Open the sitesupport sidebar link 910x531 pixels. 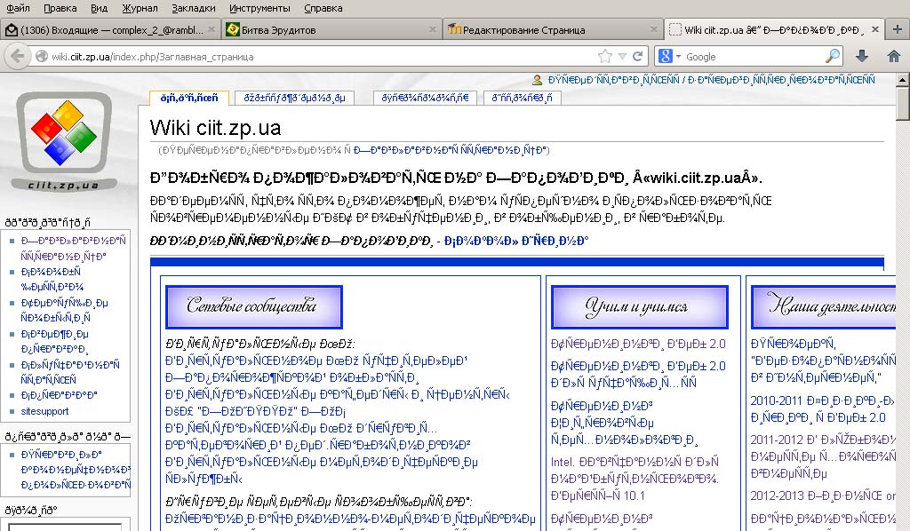click(44, 411)
